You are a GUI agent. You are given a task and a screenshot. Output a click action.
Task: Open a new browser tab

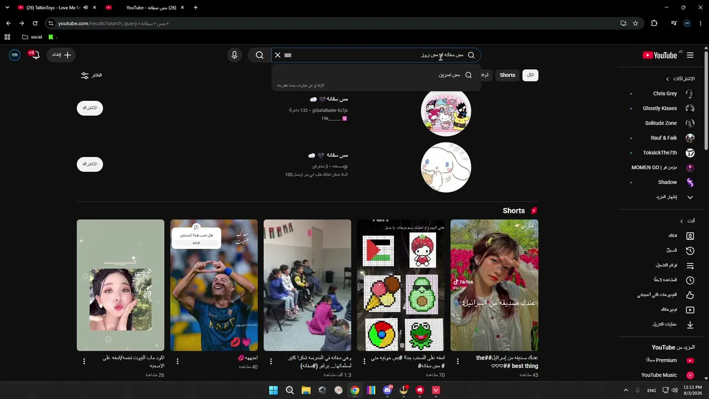(x=196, y=7)
